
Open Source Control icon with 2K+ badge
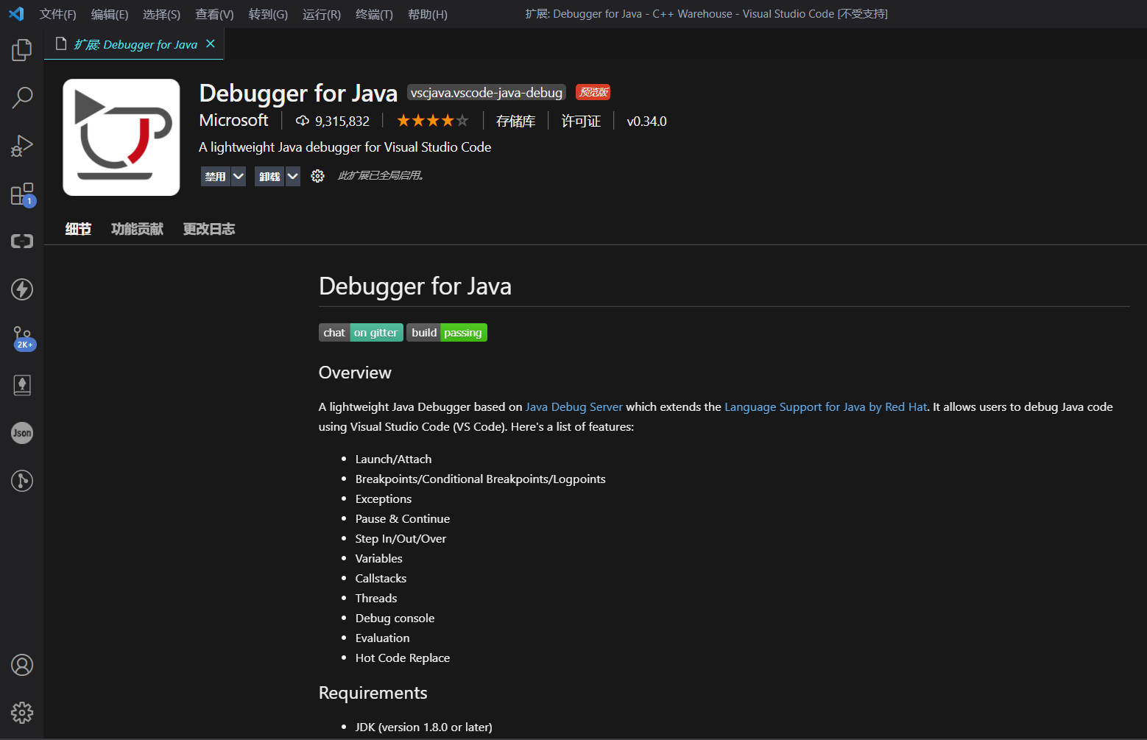click(22, 338)
